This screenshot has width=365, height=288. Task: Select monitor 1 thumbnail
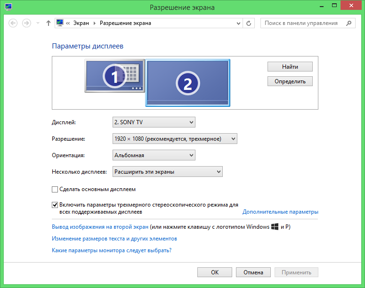tap(114, 75)
